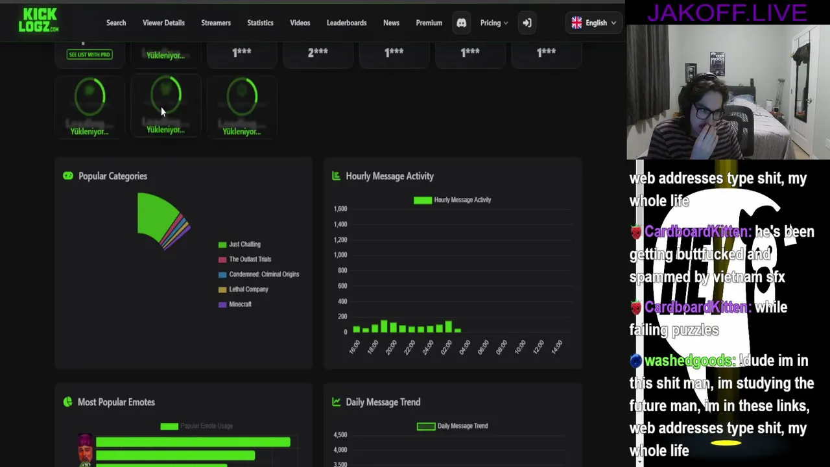
Task: Click the Hourly Message Activity chart icon
Action: point(336,176)
